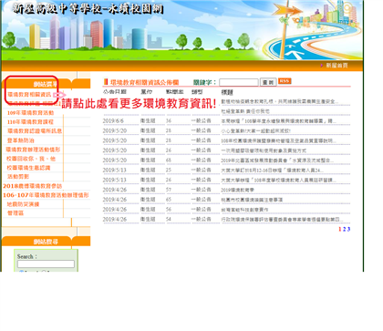Image resolution: width=383 pixels, height=331 pixels.
Task: Open the 管理區 admin link
Action: click(x=16, y=213)
